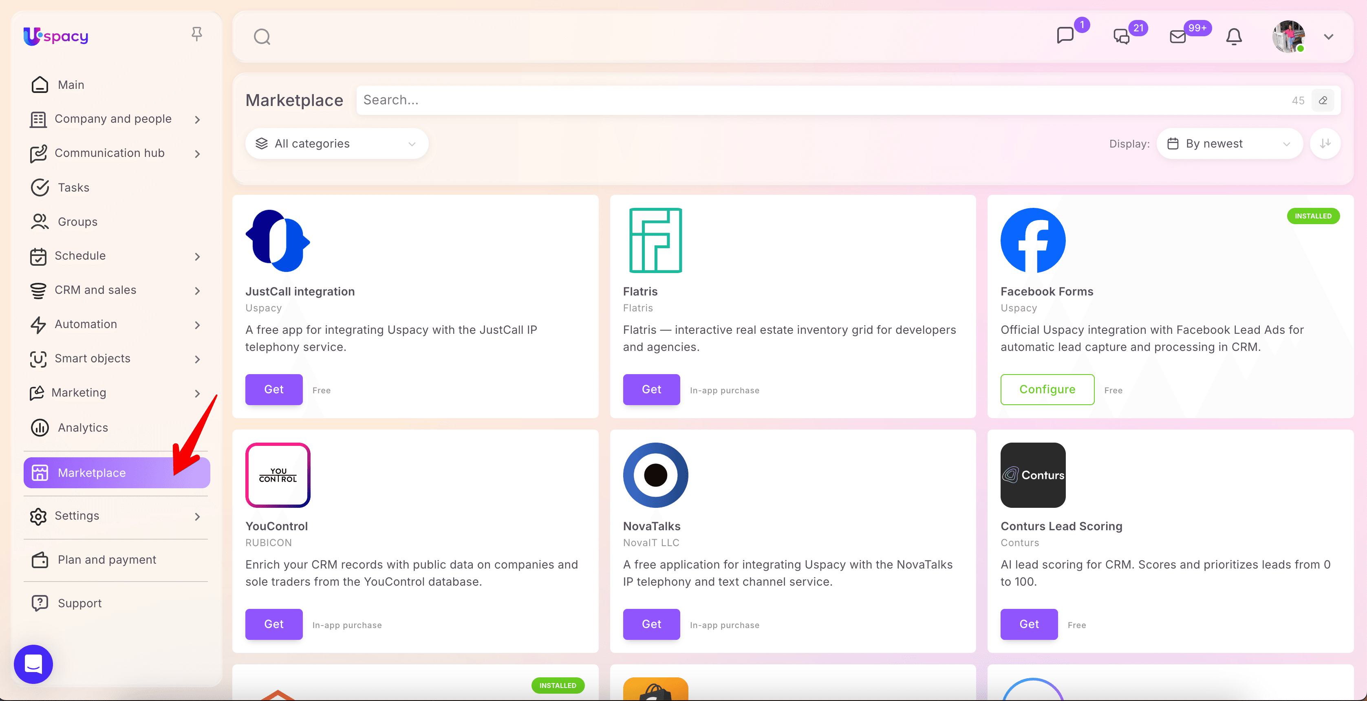The height and width of the screenshot is (701, 1367).
Task: Expand the Company and people submenu arrow
Action: 197,119
